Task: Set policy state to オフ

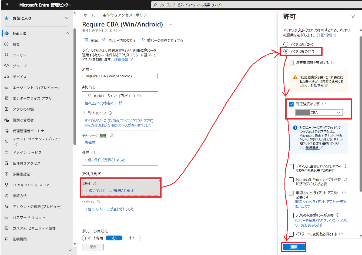Action: tap(131, 238)
